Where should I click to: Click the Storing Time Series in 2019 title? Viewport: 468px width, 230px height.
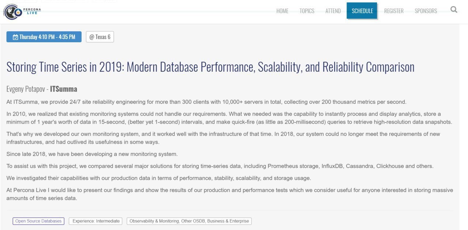(x=210, y=67)
